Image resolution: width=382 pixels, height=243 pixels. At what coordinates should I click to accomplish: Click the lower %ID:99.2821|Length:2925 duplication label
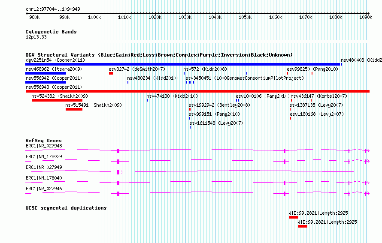click(327, 222)
